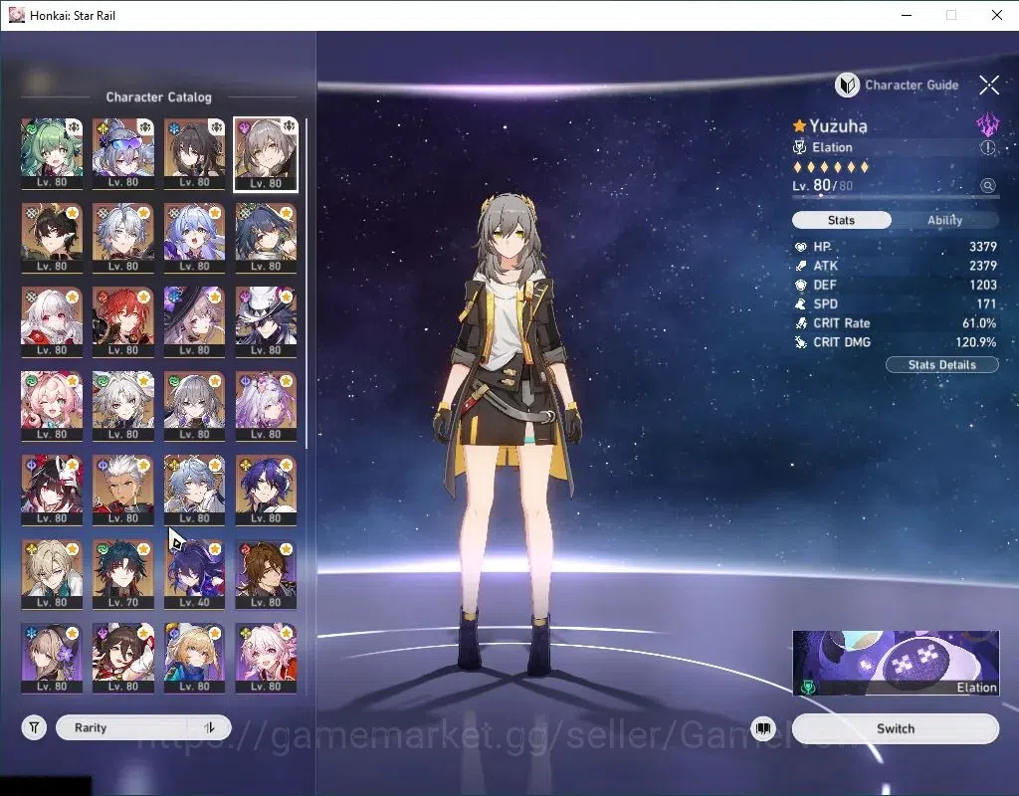Select the fox-mask girl portrait
The height and width of the screenshot is (796, 1019).
[x=52, y=490]
